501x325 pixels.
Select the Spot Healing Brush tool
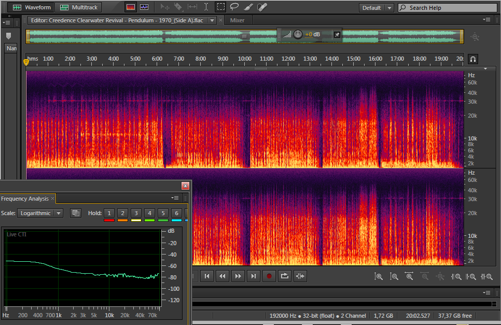click(x=262, y=7)
